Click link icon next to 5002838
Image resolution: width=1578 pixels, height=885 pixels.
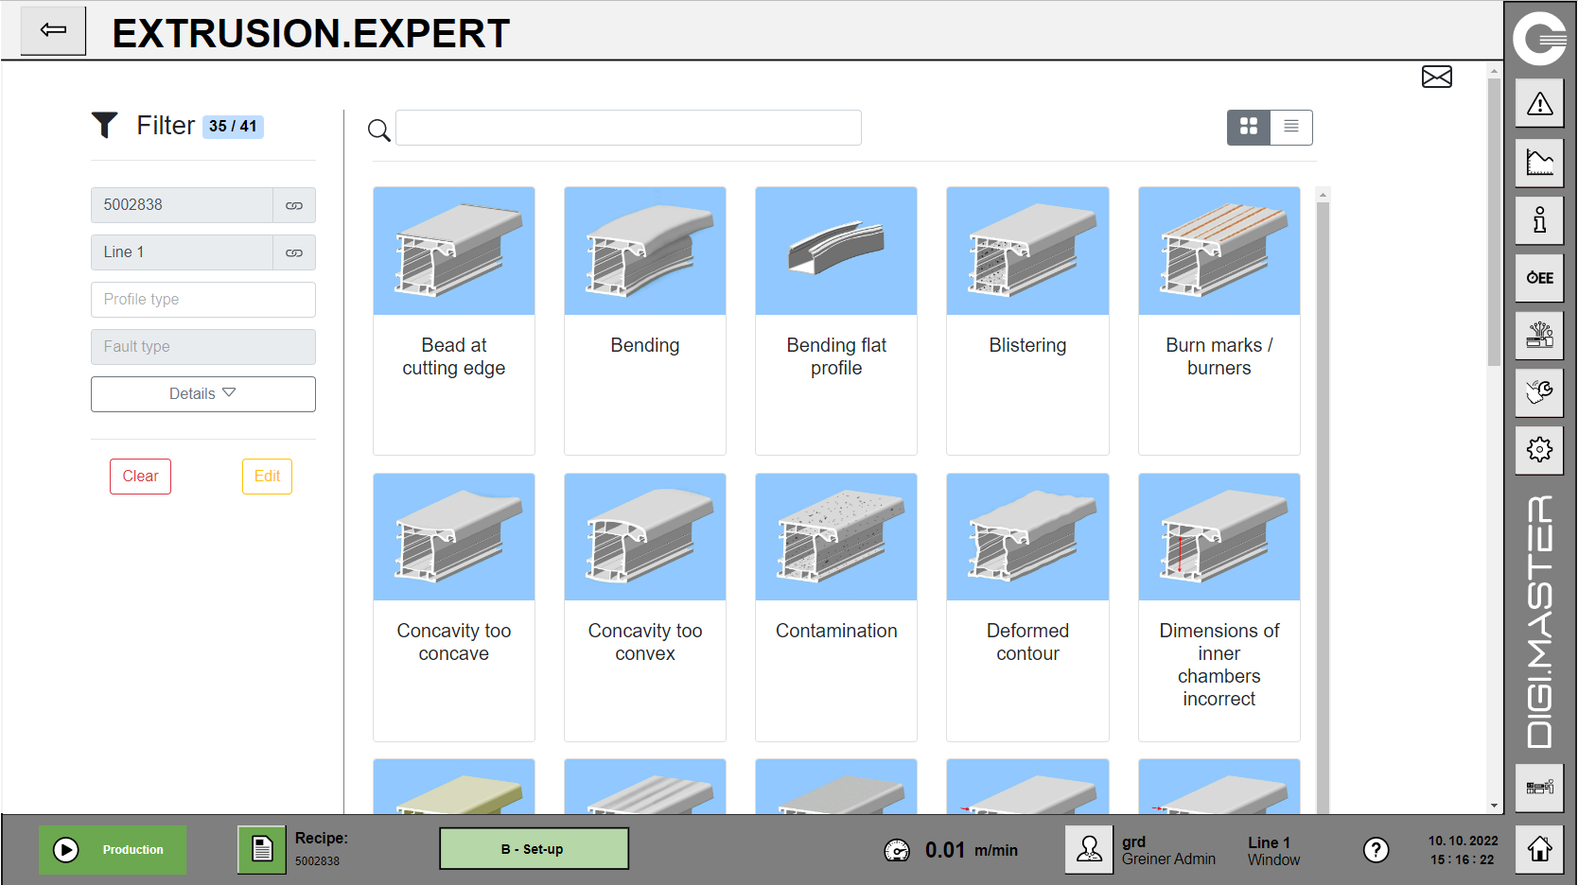294,205
